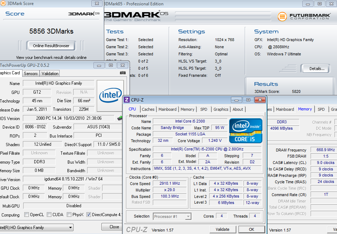Open the About tab in CPU-Z
This screenshot has width=337, height=234.
(238, 109)
